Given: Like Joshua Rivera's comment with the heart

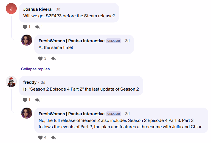Looking at the screenshot, I should (25, 27).
